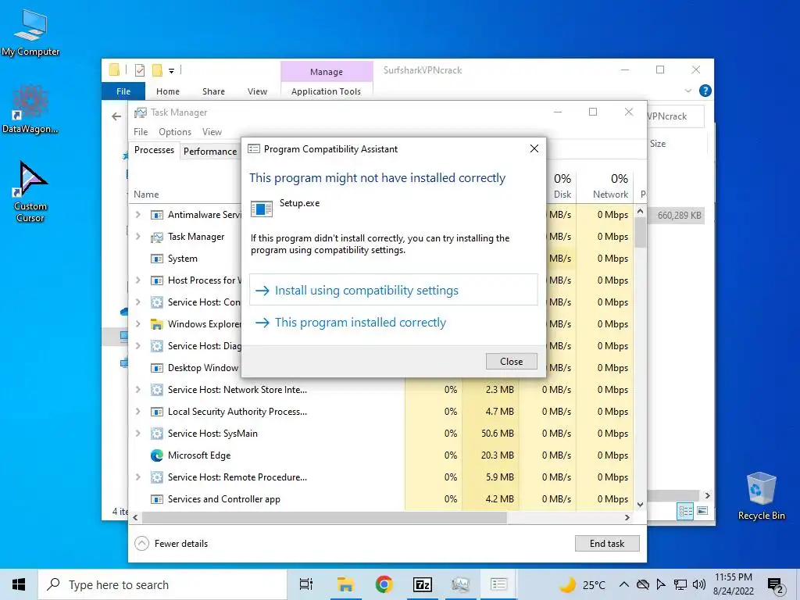Click the network tray icon

pyautogui.click(x=680, y=584)
